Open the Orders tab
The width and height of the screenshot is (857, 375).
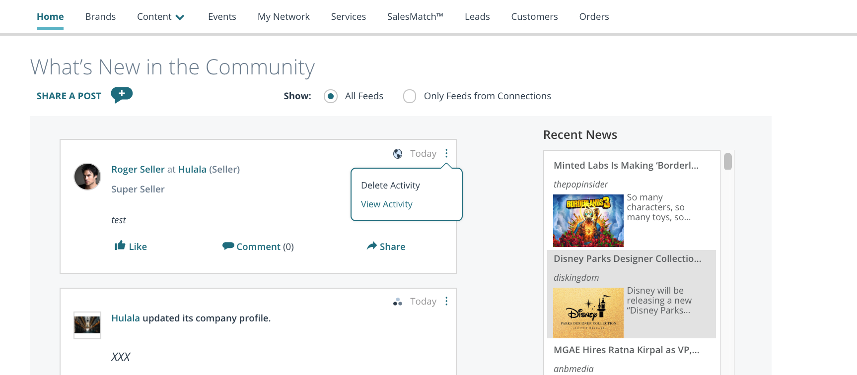(594, 17)
